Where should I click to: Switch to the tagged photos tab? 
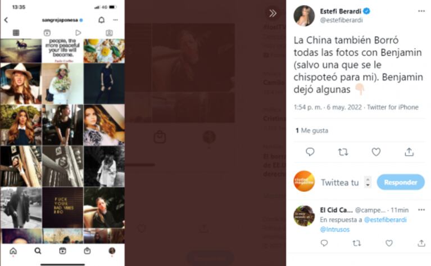110,33
